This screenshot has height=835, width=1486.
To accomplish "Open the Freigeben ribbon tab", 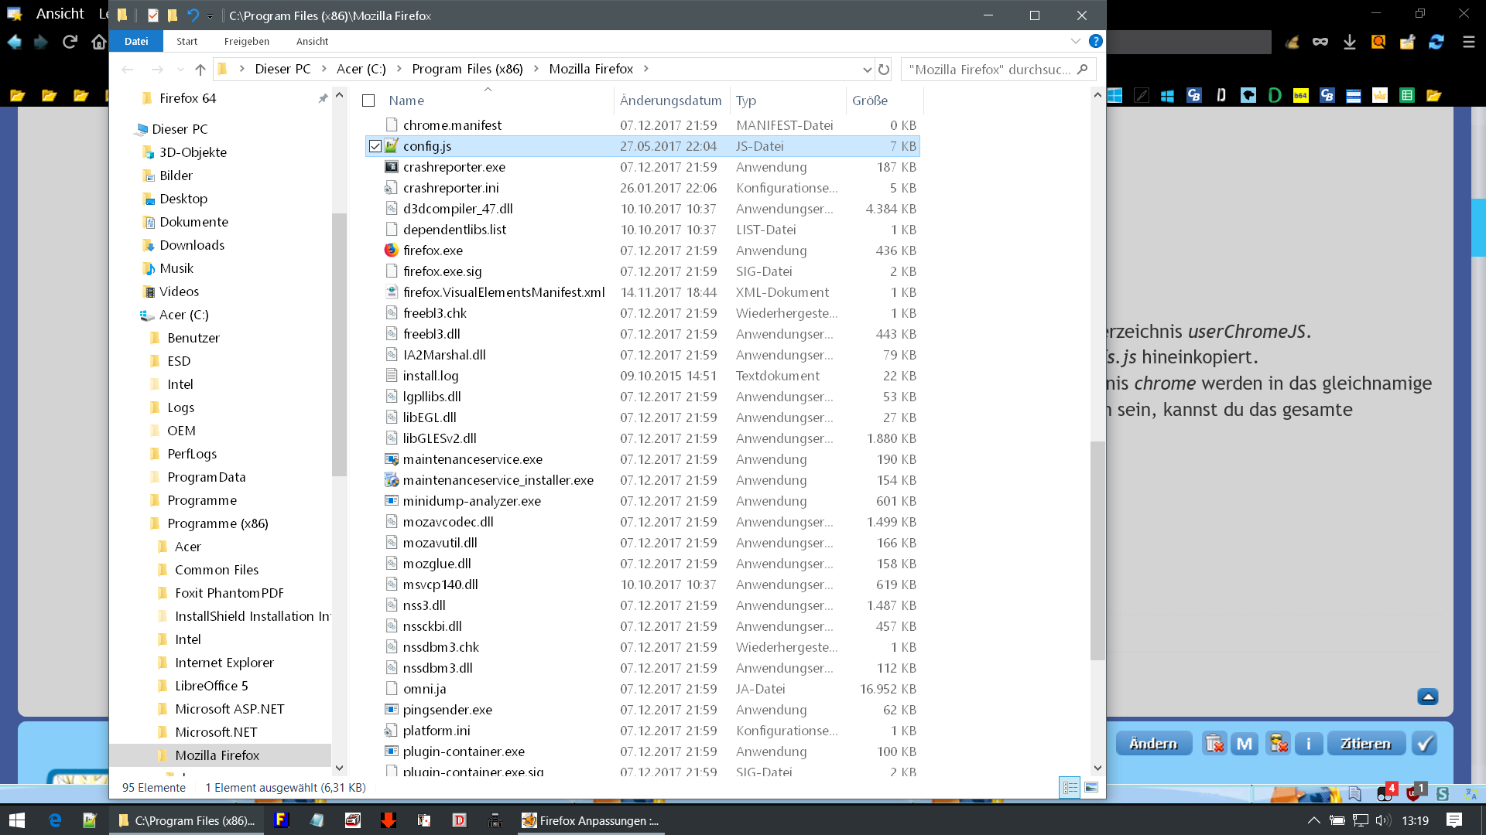I will point(246,41).
